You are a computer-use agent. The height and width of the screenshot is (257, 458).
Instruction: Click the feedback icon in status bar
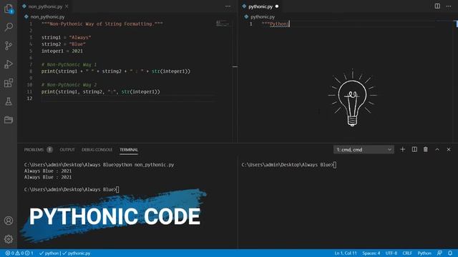(x=439, y=253)
